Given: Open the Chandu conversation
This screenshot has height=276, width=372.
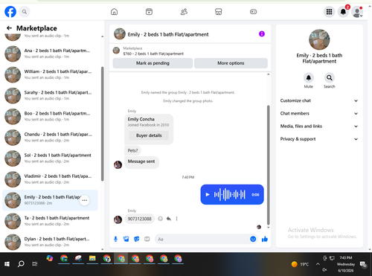Looking at the screenshot, I should pos(50,138).
